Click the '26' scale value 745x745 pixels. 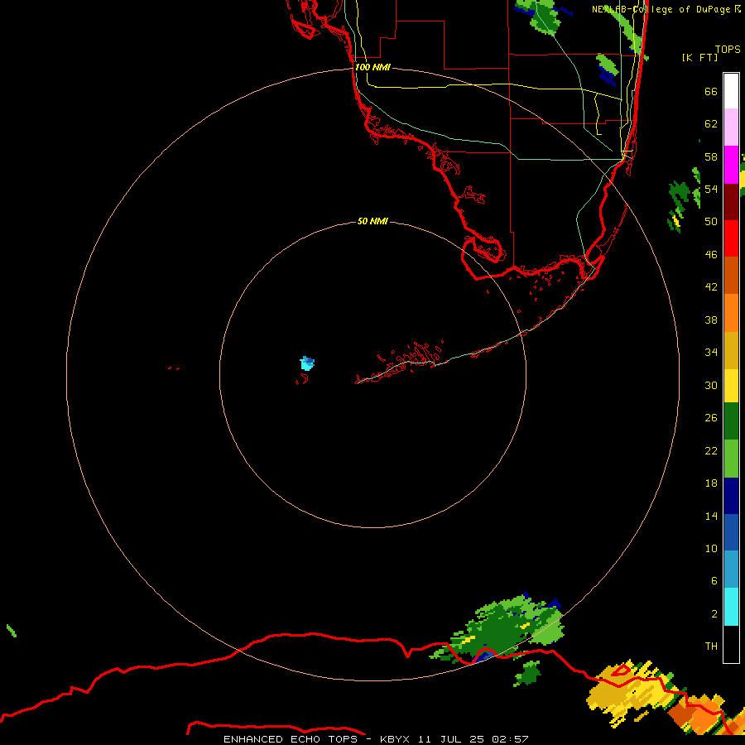pos(711,418)
